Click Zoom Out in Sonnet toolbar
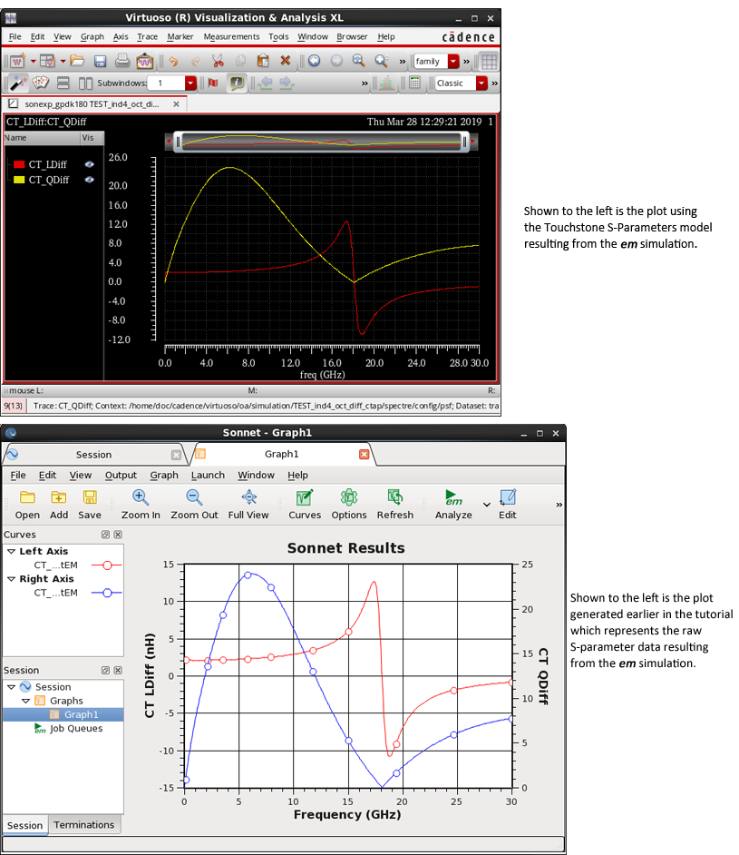This screenshot has height=855, width=739. [x=194, y=505]
